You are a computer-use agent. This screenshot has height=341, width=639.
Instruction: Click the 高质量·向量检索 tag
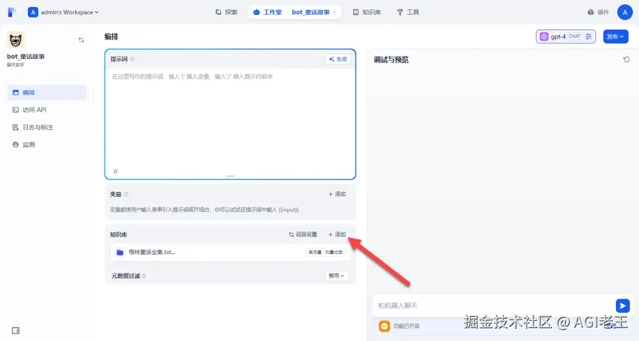pos(325,252)
